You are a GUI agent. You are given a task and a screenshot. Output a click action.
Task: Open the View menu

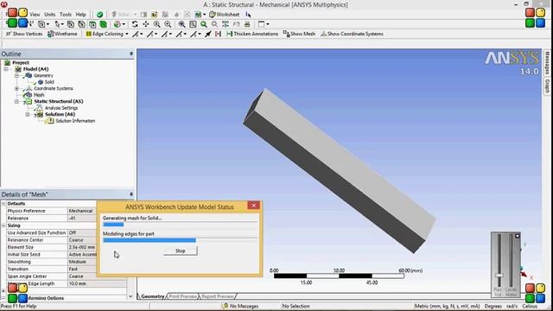(x=35, y=15)
